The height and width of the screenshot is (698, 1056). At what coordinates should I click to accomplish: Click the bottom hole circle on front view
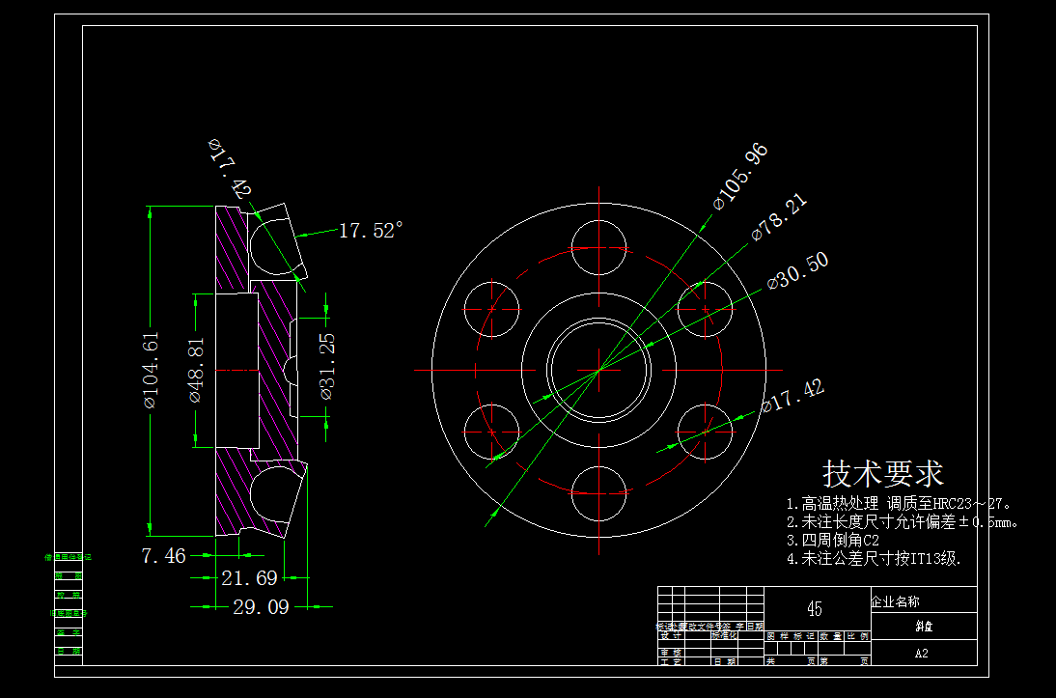point(598,493)
